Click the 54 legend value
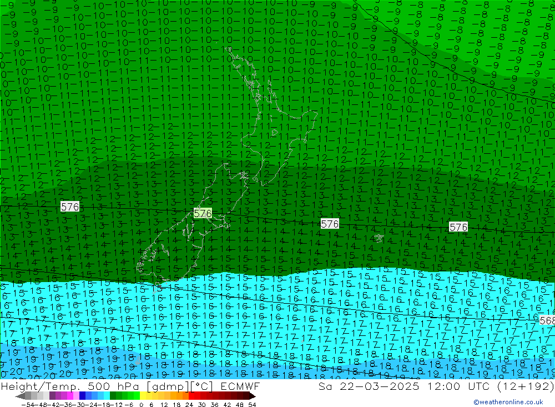 point(252,405)
